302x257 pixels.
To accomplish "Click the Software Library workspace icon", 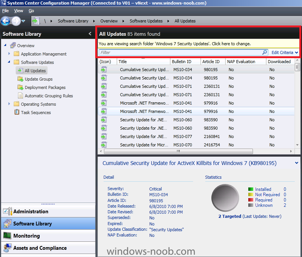I will click(x=7, y=224).
